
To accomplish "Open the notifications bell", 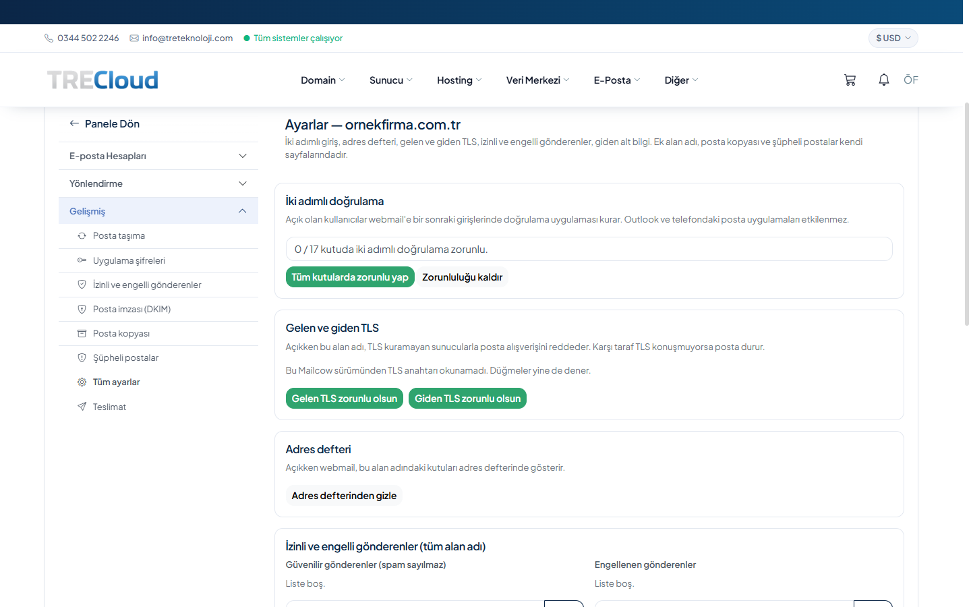I will [883, 80].
